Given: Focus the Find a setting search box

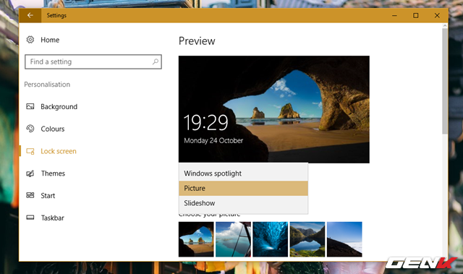Looking at the screenshot, I should [93, 61].
